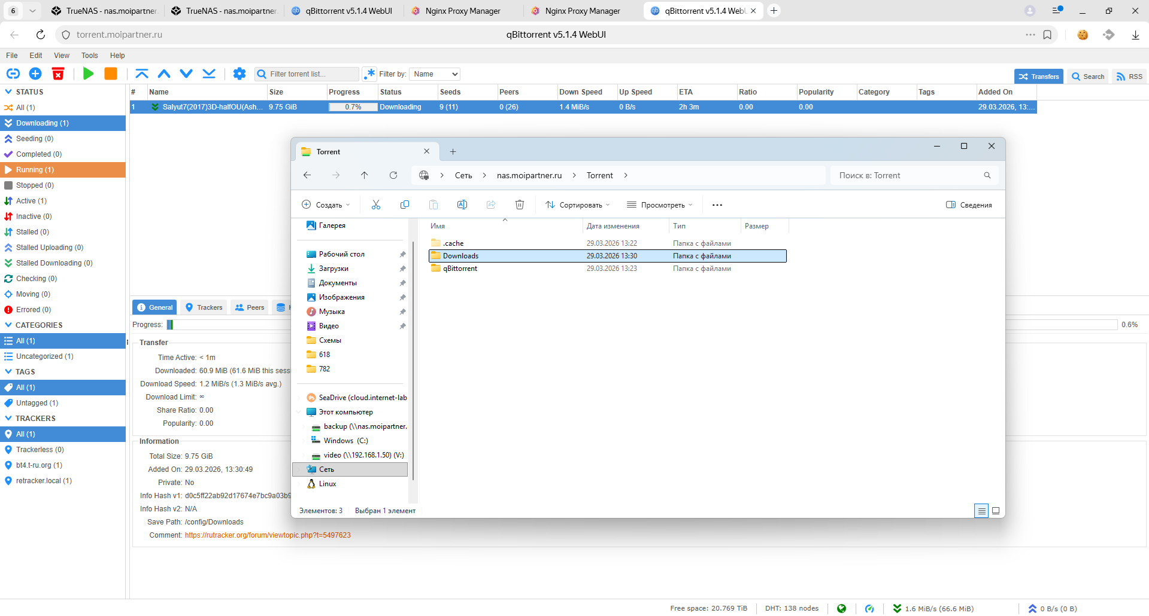Open the Filter by Name dropdown
Image resolution: width=1149 pixels, height=616 pixels.
pos(435,74)
